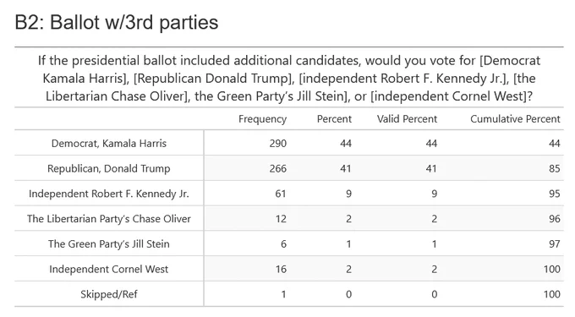This screenshot has height=317, width=575.
Task: Click the Democrat, Kamala Harris row label
Action: pyautogui.click(x=109, y=144)
